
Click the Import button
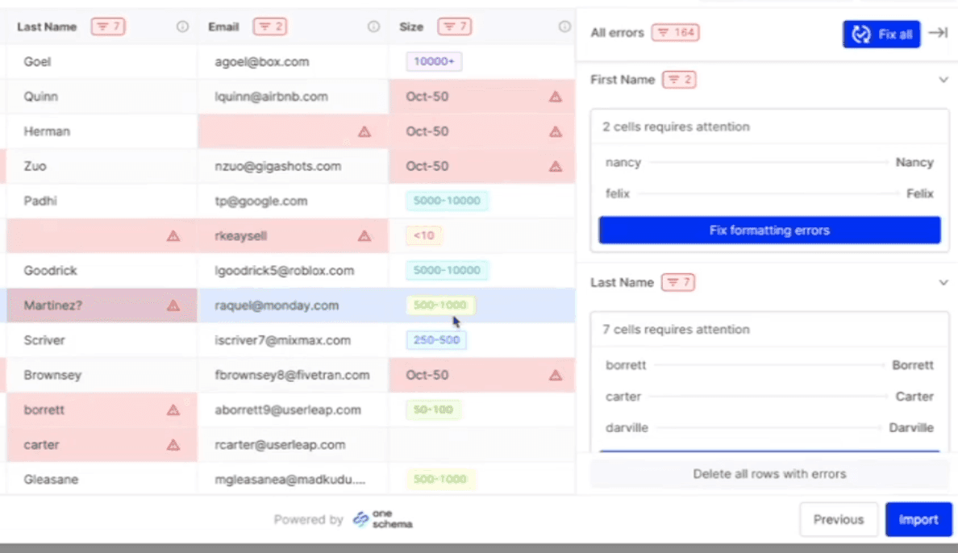point(918,519)
